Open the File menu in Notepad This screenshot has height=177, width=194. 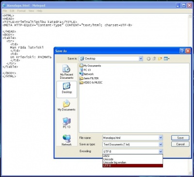5,11
